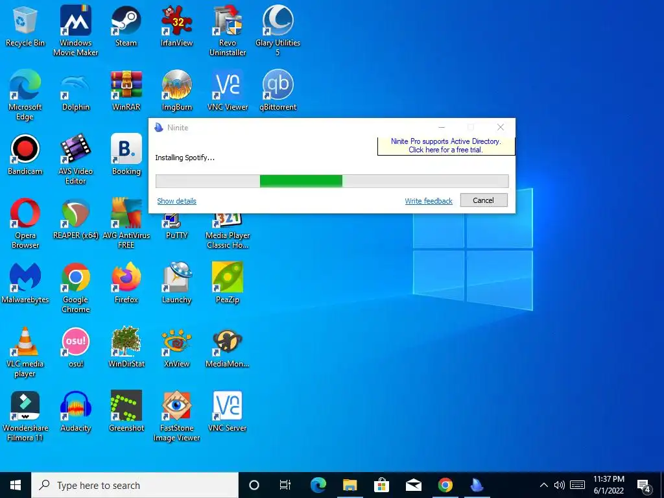Launch Edge from the taskbar
The image size is (664, 498).
[318, 485]
